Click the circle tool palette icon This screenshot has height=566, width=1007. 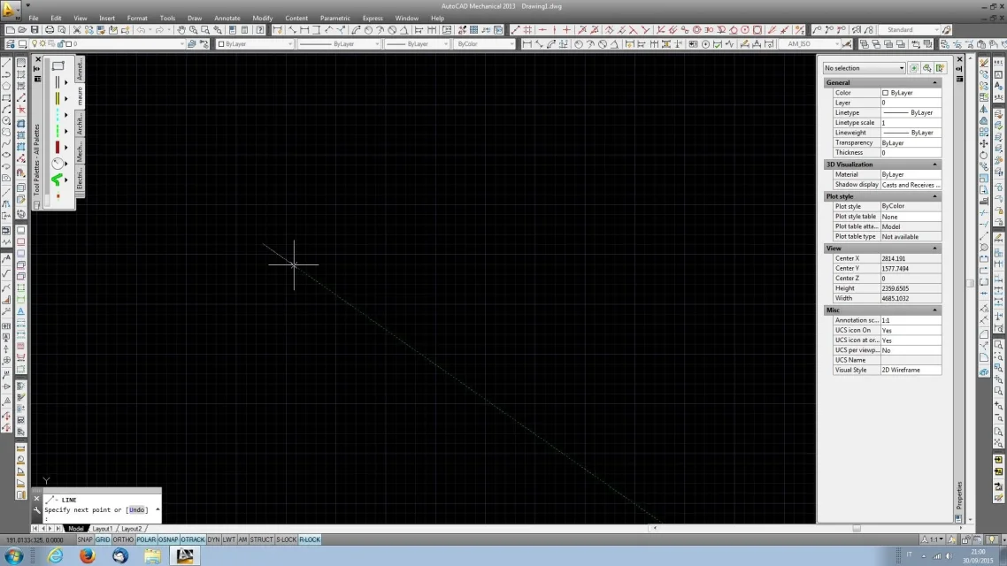[58, 164]
